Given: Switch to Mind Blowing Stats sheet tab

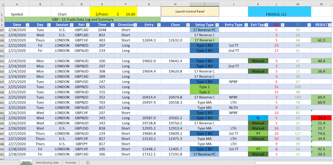Looking at the screenshot, I should tap(47, 163).
